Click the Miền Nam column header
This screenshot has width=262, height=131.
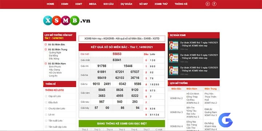click(x=192, y=89)
